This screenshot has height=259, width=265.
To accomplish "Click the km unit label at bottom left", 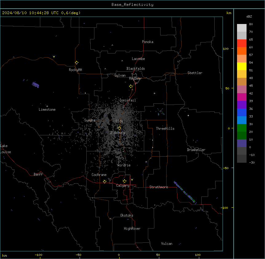I will coord(5,256).
